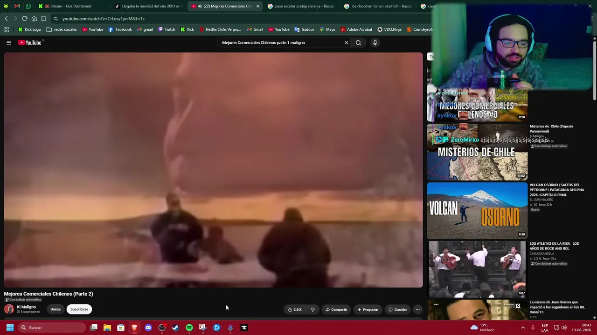Open the browser apps grid icon
Screen dimensions: 597x335
(x=6, y=29)
